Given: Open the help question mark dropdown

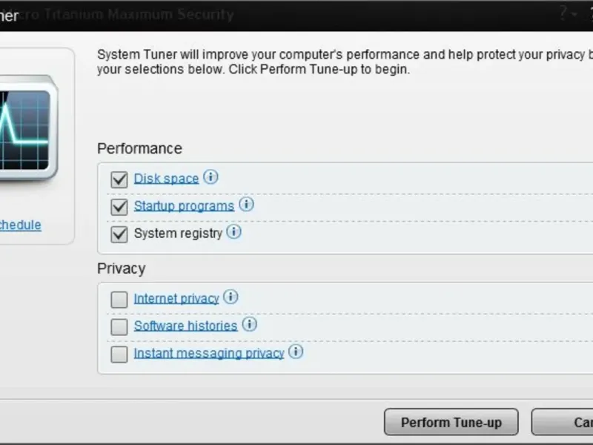Looking at the screenshot, I should coord(568,14).
